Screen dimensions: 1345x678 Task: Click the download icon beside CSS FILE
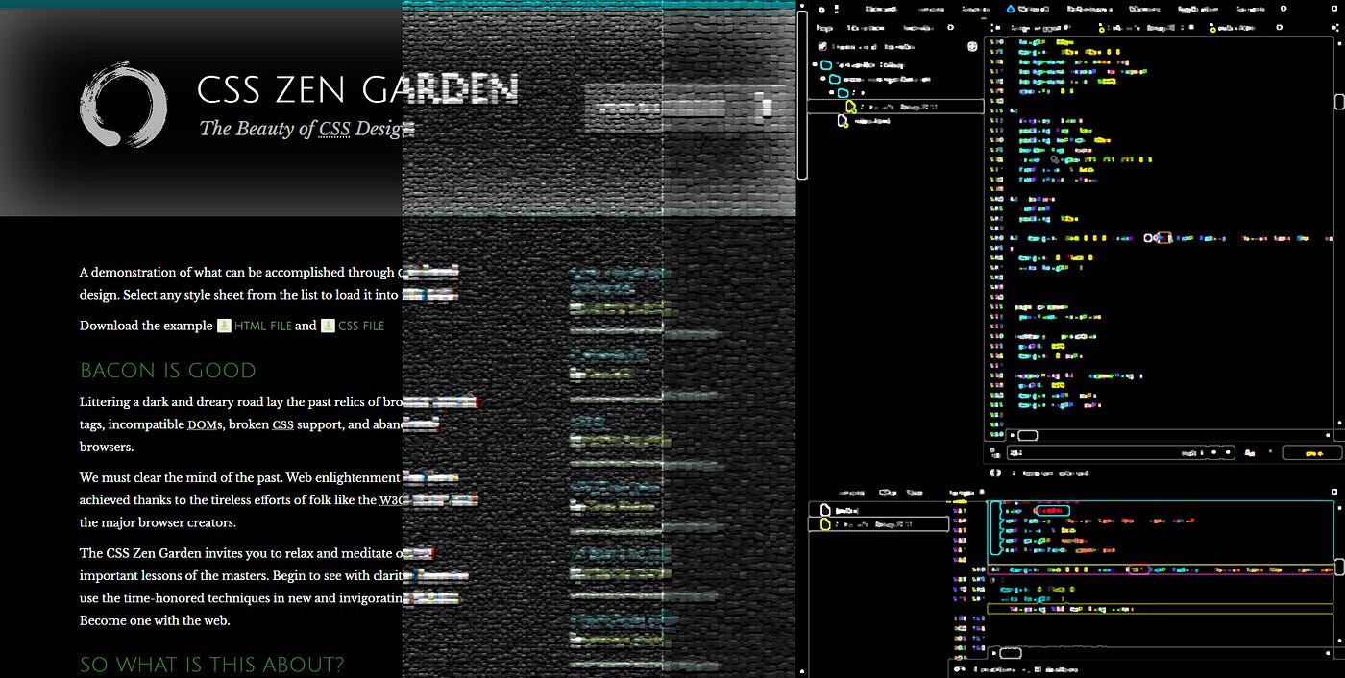tap(328, 326)
